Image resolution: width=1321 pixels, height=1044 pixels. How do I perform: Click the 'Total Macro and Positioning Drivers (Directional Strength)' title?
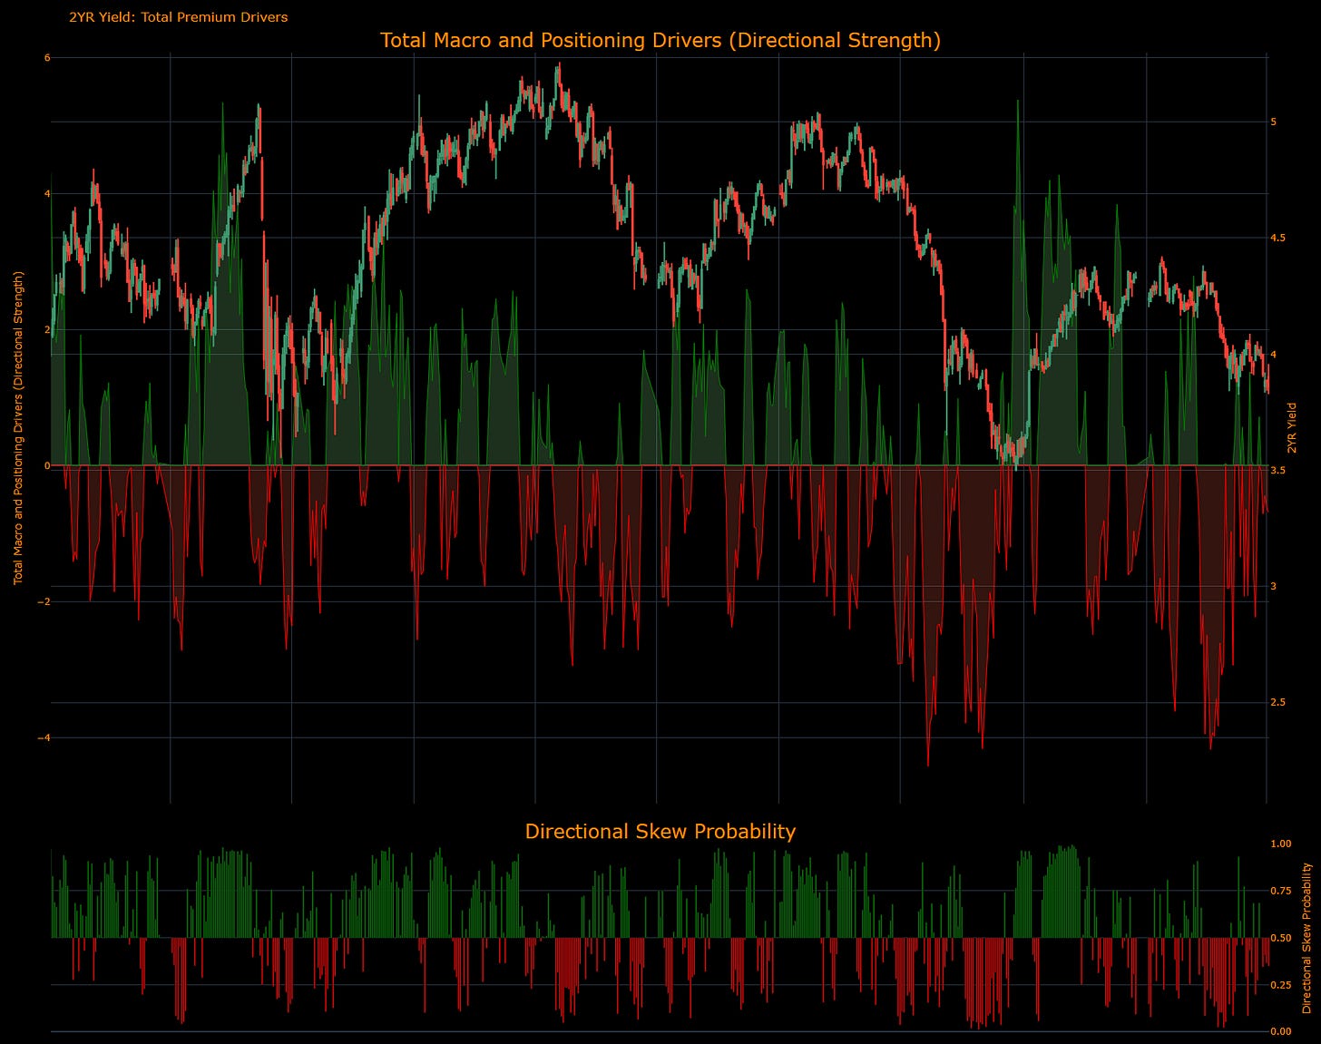point(660,40)
